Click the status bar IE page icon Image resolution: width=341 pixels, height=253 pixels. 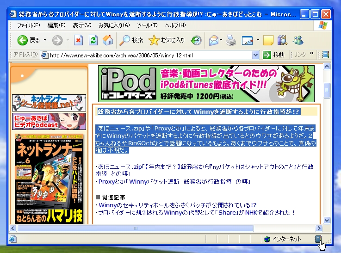tap(12, 239)
